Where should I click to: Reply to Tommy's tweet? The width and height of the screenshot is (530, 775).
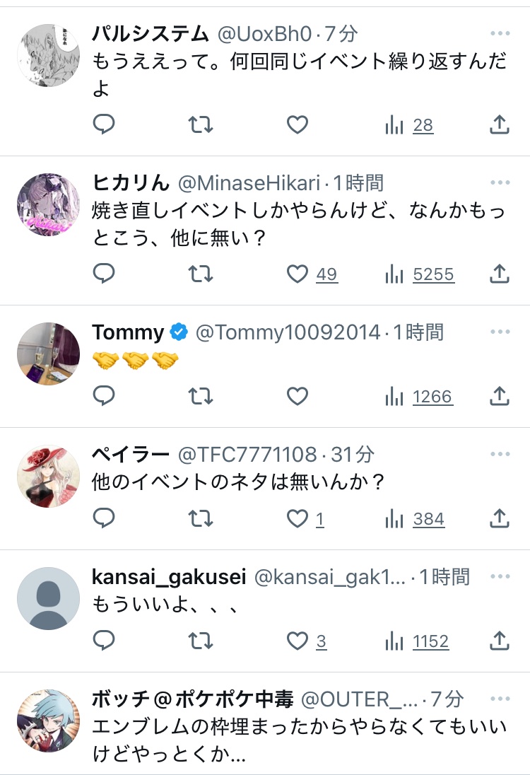[x=104, y=397]
